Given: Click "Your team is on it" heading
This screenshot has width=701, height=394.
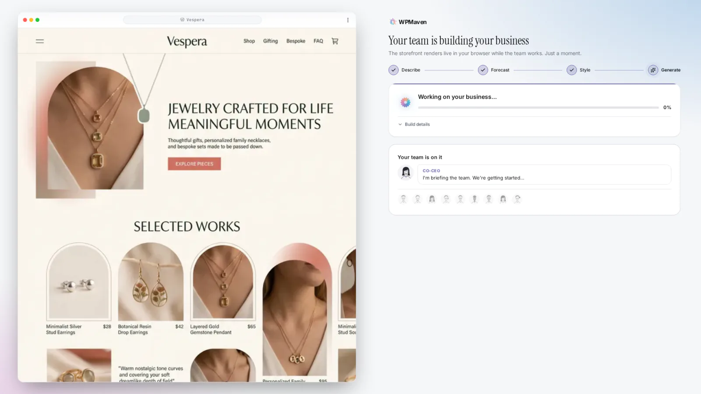Looking at the screenshot, I should (x=420, y=157).
